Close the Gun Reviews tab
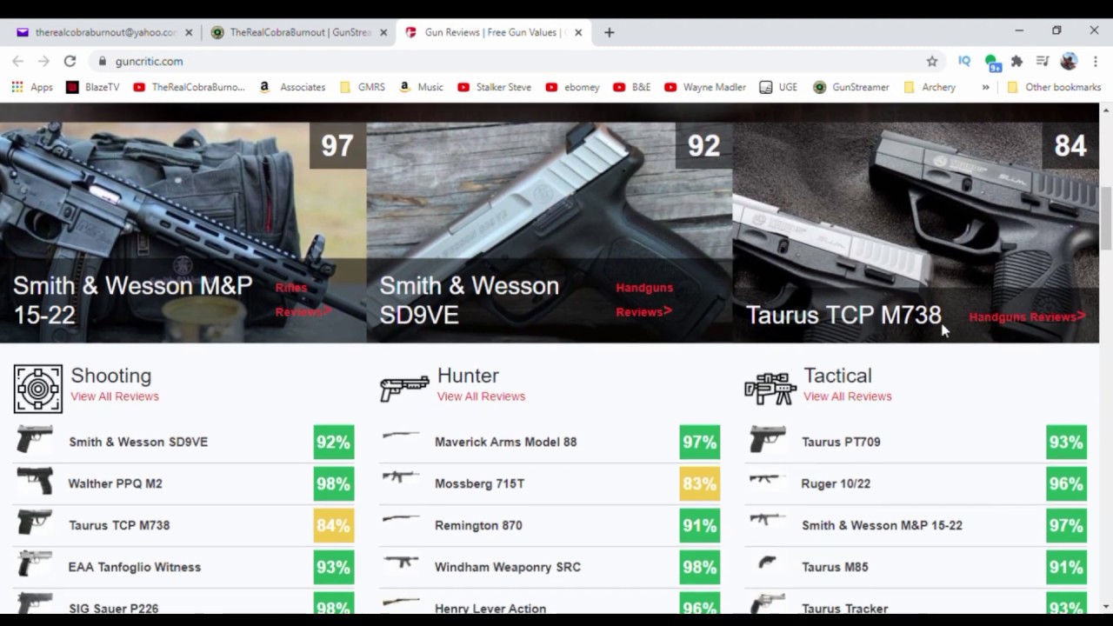The height and width of the screenshot is (626, 1113). pos(578,32)
